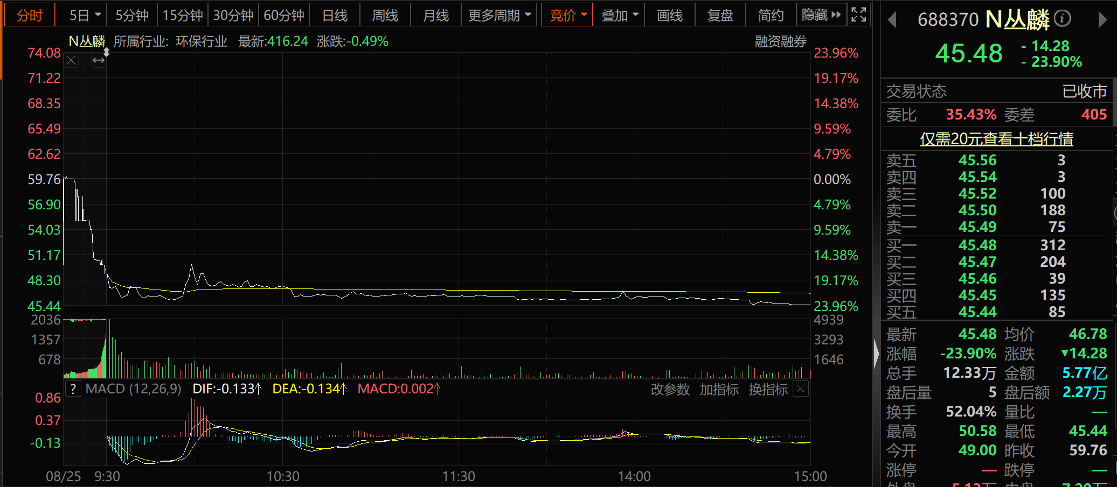Toggle the 隐藏 hide panel button

pos(821,15)
